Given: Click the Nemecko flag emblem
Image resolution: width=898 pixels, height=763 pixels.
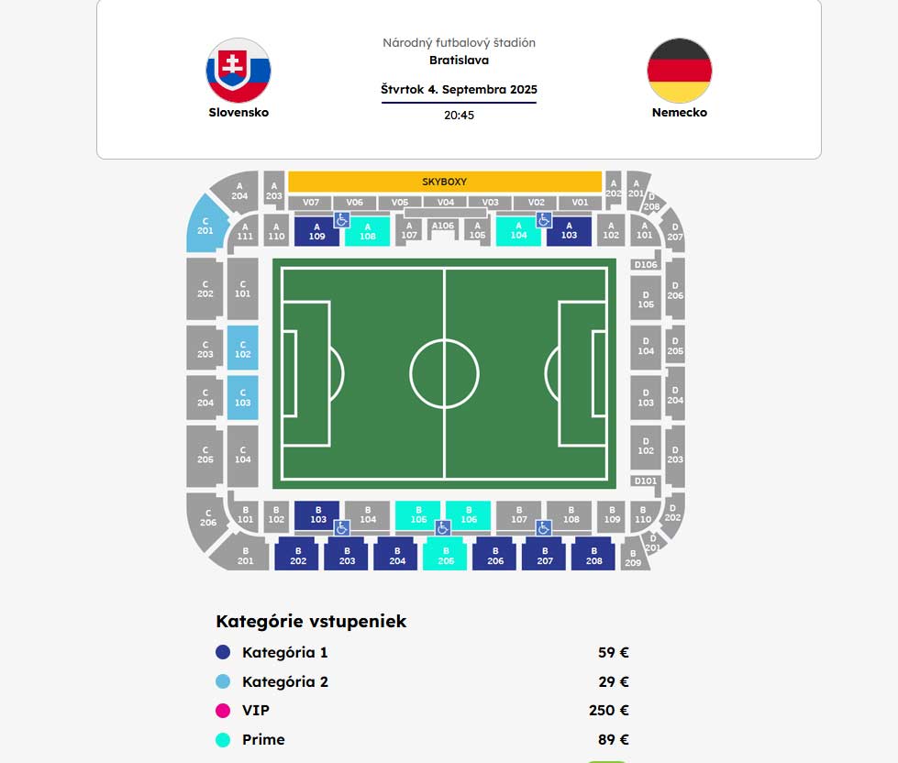Looking at the screenshot, I should click(679, 69).
